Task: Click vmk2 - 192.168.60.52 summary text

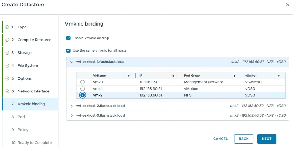Action: (257, 106)
